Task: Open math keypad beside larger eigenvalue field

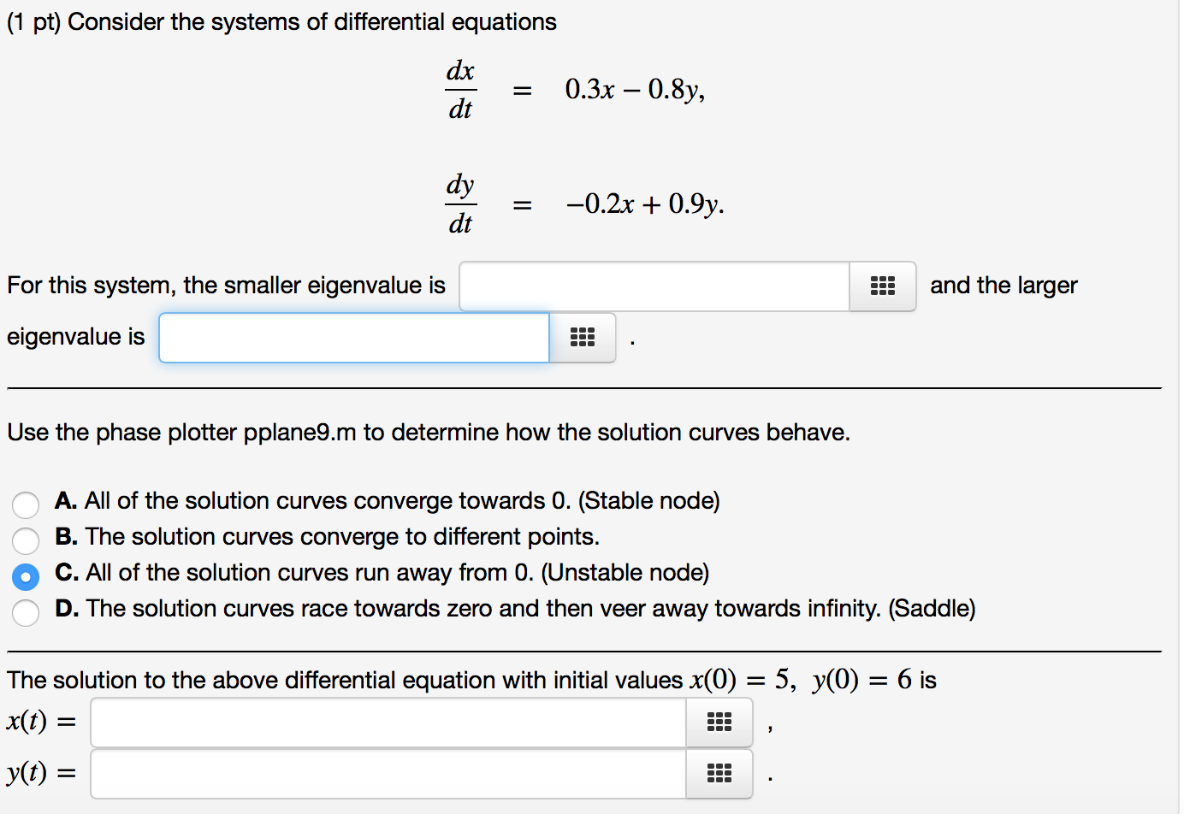Action: click(x=583, y=337)
